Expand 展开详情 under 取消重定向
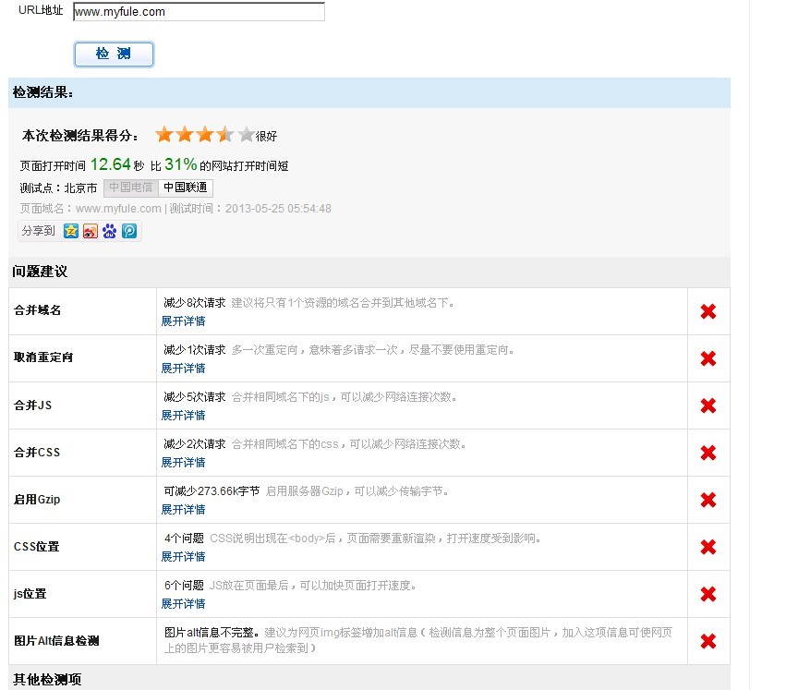The height and width of the screenshot is (690, 786). (183, 369)
